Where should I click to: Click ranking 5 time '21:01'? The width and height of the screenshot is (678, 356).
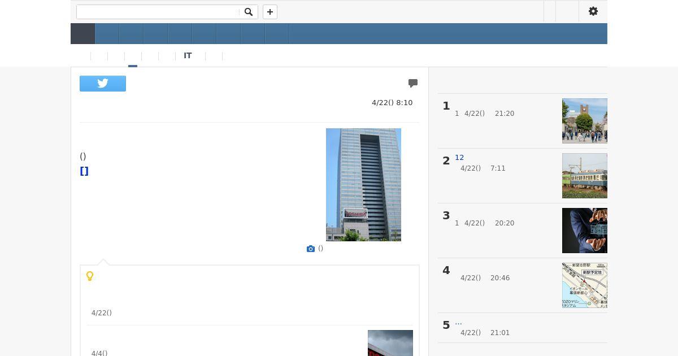pyautogui.click(x=500, y=333)
